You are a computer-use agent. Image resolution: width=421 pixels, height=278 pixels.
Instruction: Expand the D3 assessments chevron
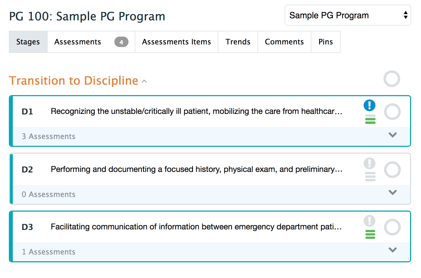[392, 250]
